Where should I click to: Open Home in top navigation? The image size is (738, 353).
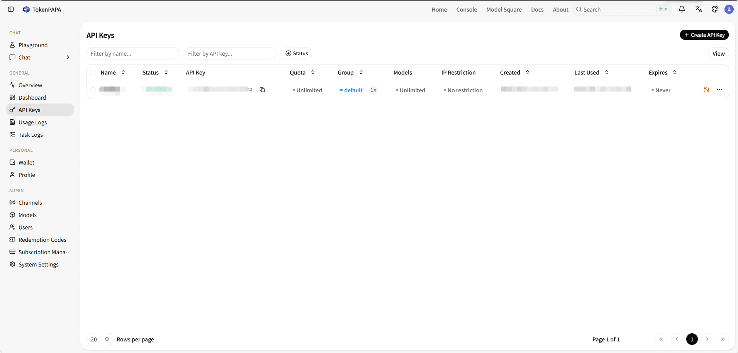[439, 10]
